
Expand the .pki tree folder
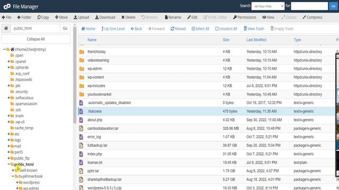[8, 85]
